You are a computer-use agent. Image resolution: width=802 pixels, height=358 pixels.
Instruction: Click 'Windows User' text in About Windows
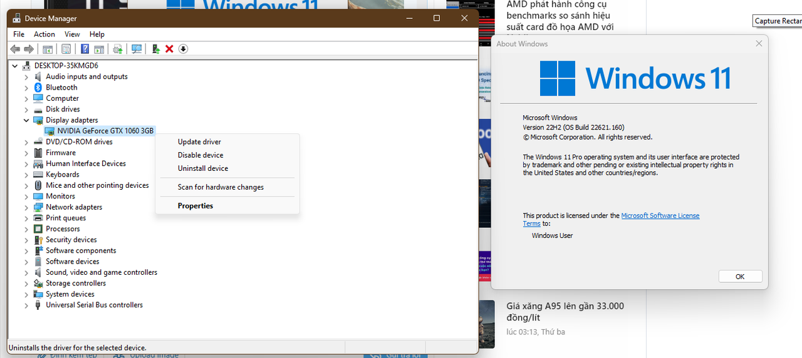552,236
